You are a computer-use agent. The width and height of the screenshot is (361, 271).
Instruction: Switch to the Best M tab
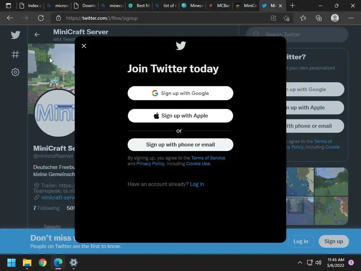139,6
